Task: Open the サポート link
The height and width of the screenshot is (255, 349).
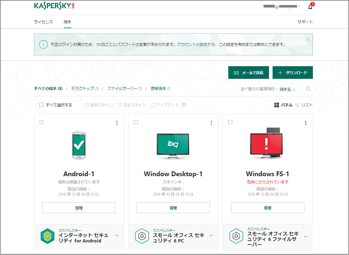Action: point(305,22)
